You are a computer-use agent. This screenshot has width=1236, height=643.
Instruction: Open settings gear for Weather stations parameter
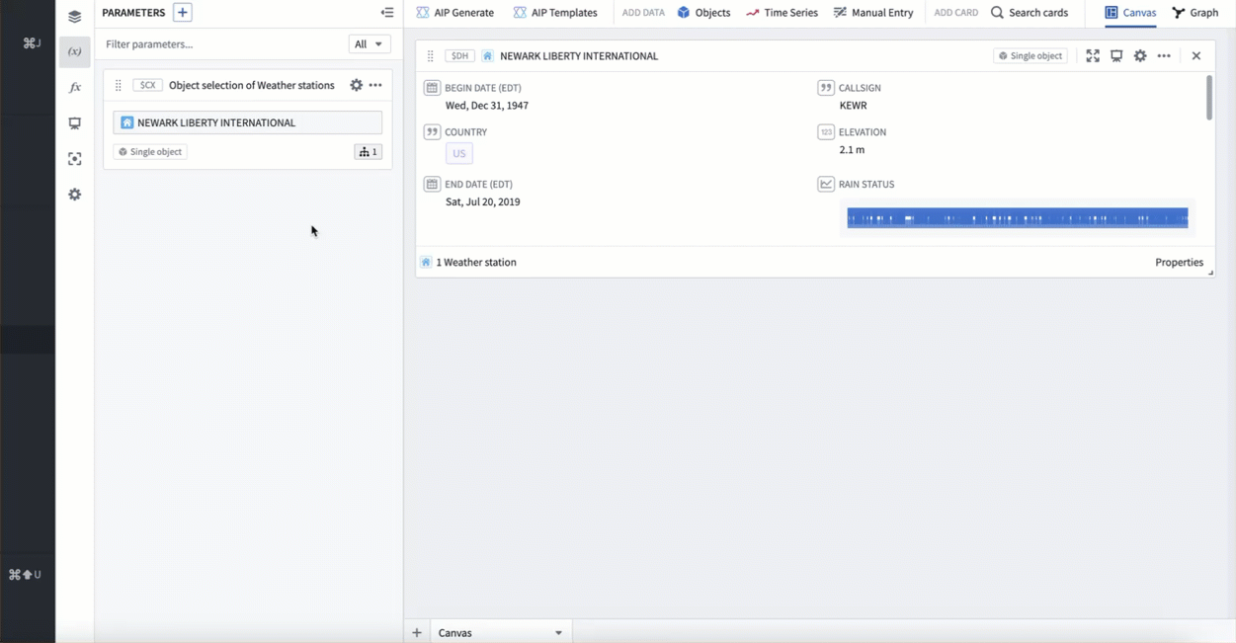click(357, 86)
